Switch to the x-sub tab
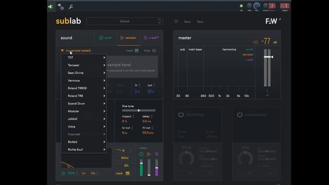This screenshot has width=329, height=185. [151, 38]
